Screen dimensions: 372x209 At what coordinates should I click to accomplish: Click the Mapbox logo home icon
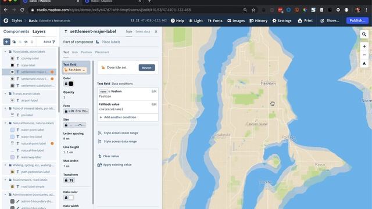[x=6, y=21]
